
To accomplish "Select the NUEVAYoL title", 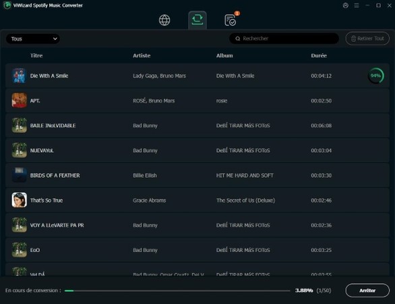I will [x=42, y=151].
